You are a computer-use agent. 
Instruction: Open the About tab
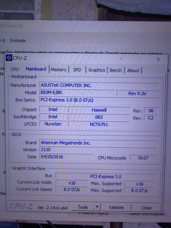[133, 71]
